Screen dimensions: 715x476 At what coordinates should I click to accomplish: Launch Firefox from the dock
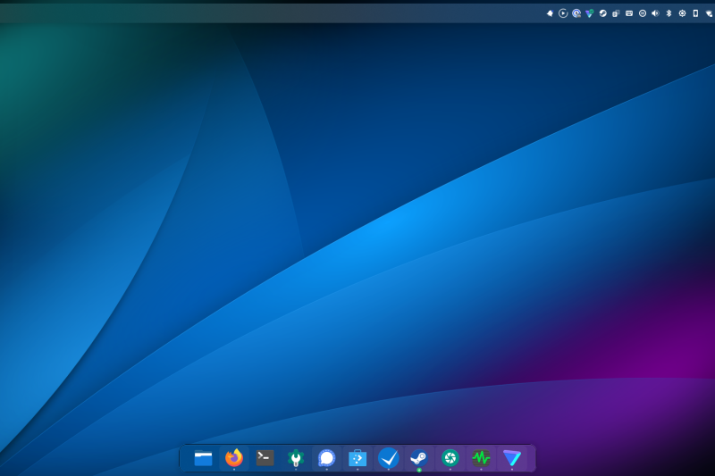pos(234,458)
